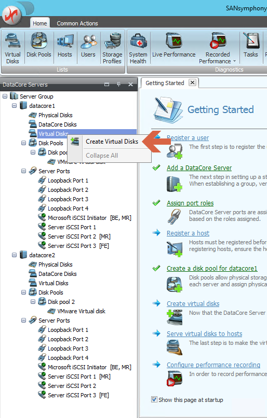This screenshot has height=418, width=267.
Task: Click the SANsymphony application logo button
Action: pyautogui.click(x=11, y=15)
